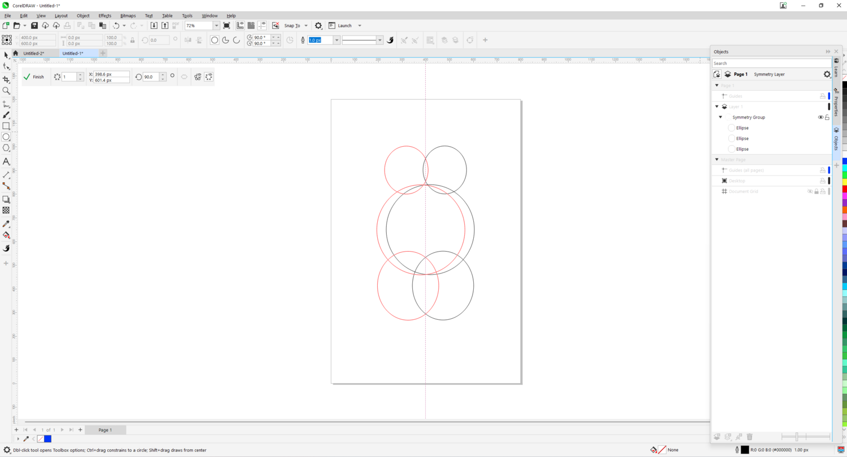Select the Drop Shadow tool
The height and width of the screenshot is (457, 847).
click(6, 199)
